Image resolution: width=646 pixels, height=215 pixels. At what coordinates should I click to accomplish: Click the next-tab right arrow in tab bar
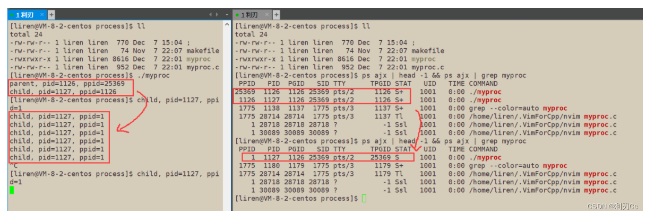pyautogui.click(x=216, y=15)
